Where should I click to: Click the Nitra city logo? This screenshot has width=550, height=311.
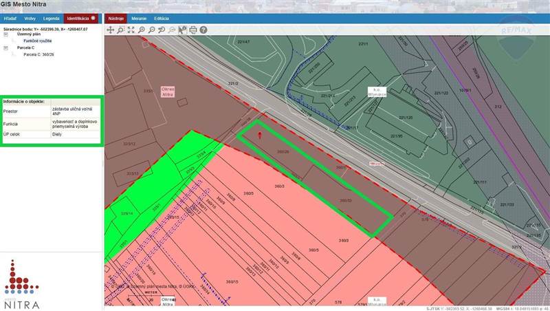[21, 284]
